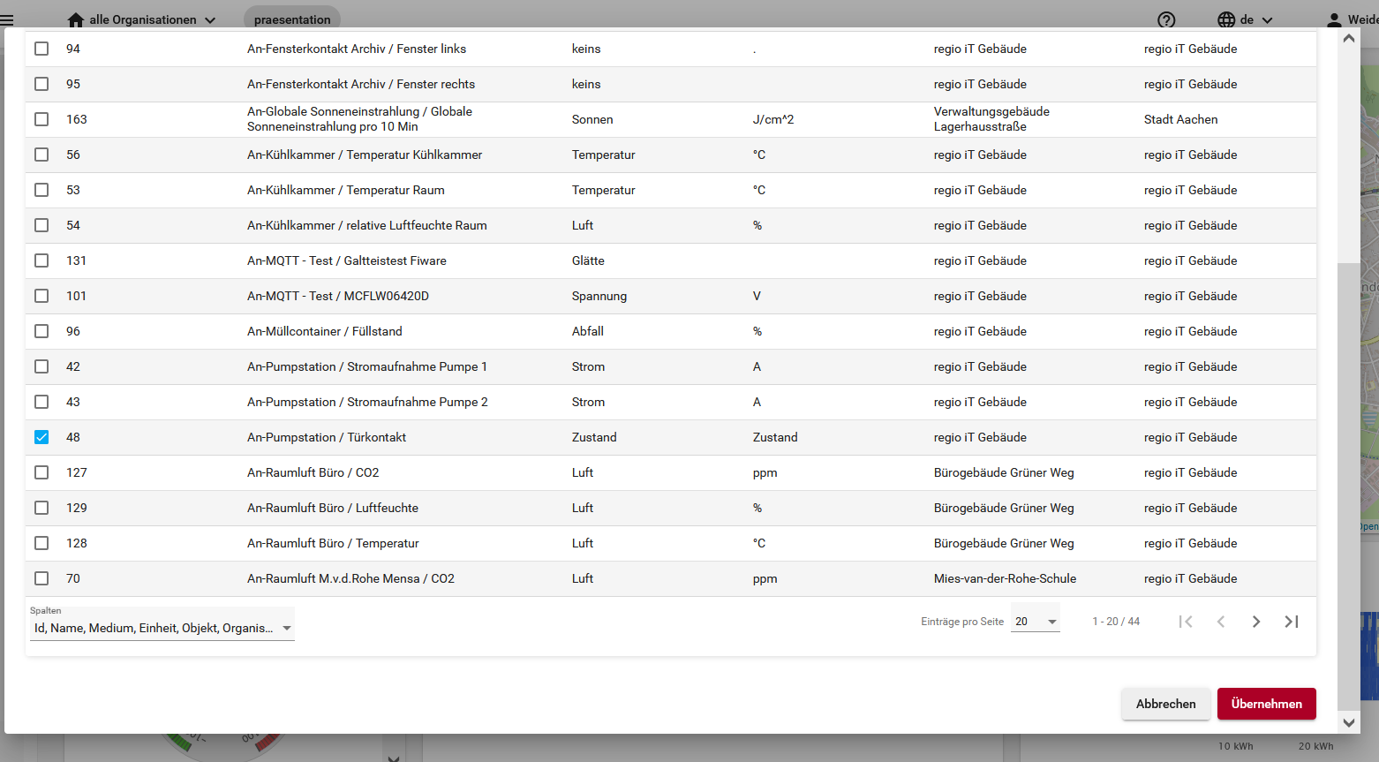This screenshot has height=762, width=1379.
Task: Click the home icon in header
Action: click(x=76, y=19)
